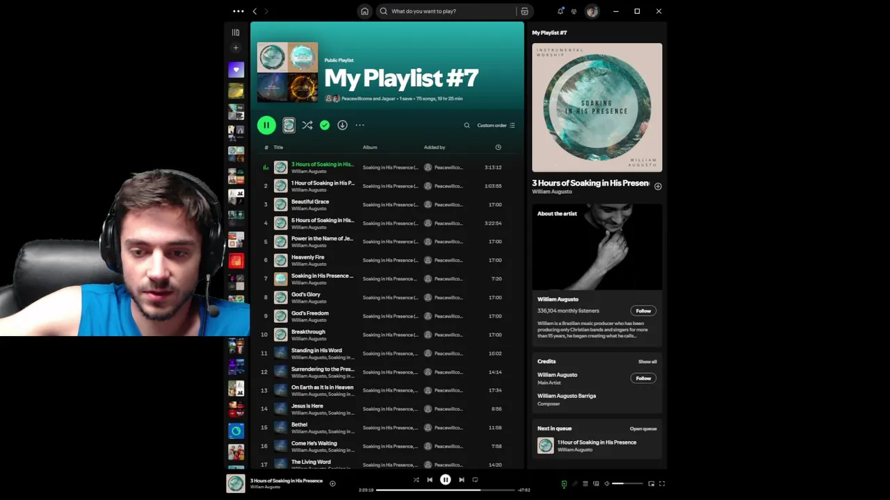Open the Peacewillcome and Jaguar owner link
The image size is (890, 500).
369,99
